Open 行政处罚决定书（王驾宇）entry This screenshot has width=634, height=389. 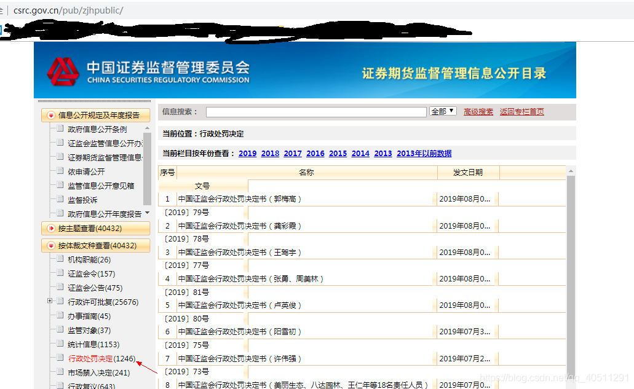click(240, 253)
